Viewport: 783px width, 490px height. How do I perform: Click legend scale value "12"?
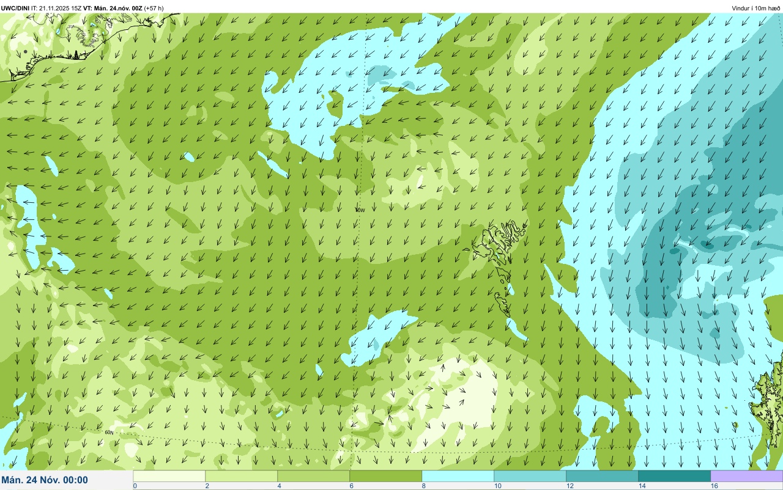[x=570, y=486]
